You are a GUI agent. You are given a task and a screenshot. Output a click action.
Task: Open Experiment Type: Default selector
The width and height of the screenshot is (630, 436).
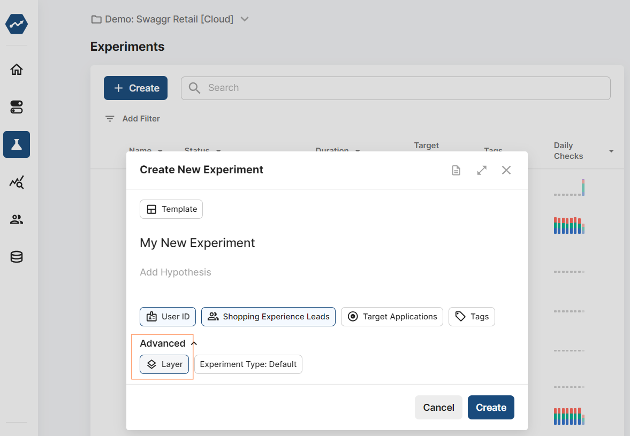tap(248, 364)
